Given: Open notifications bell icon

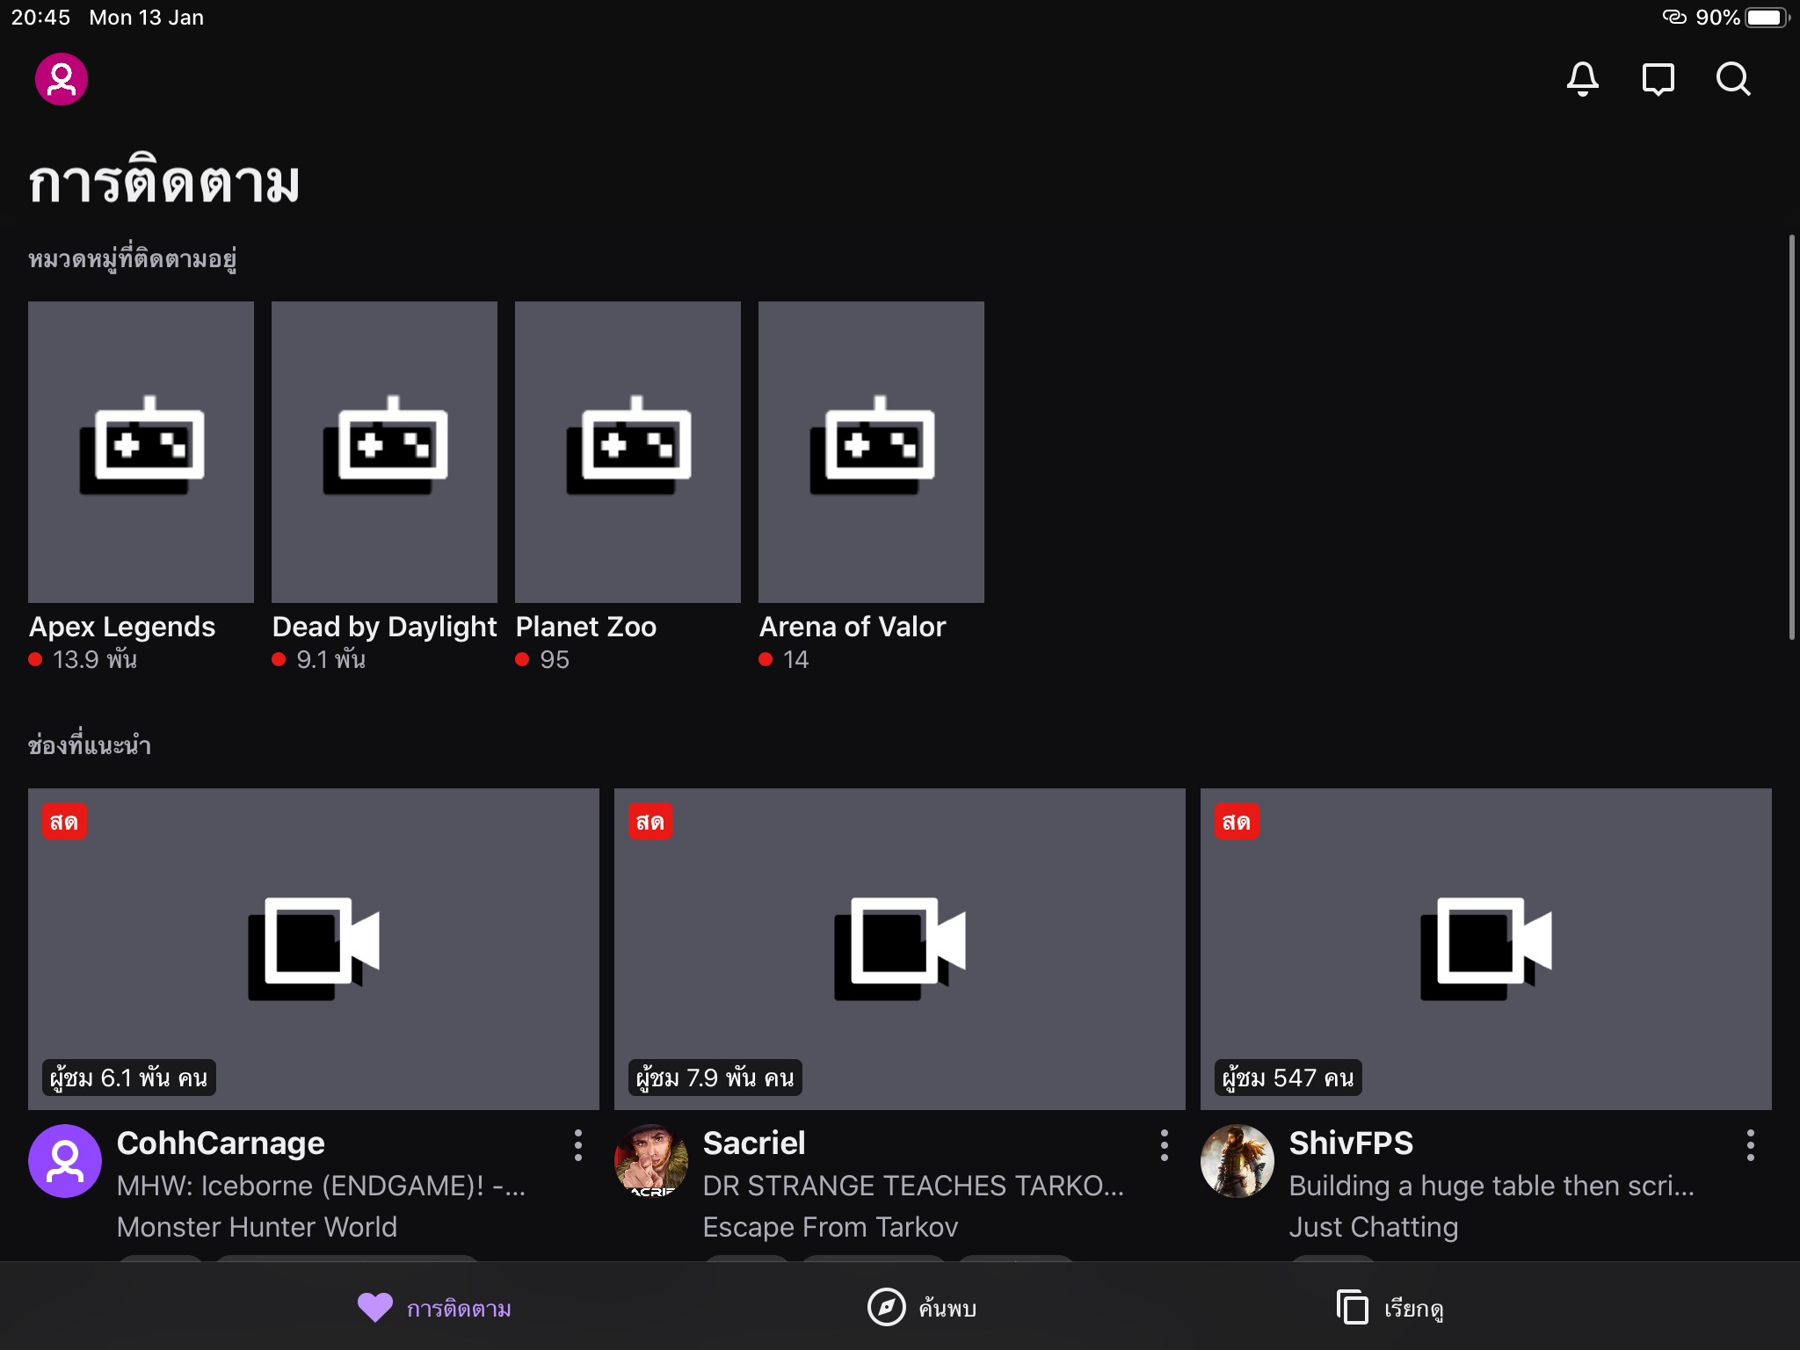Looking at the screenshot, I should pyautogui.click(x=1582, y=79).
